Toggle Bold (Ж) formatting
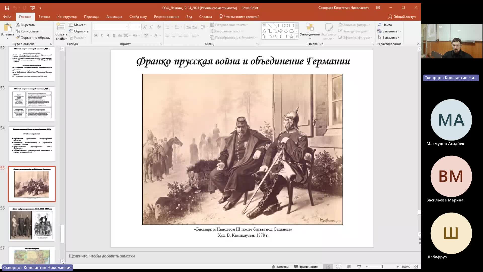Image resolution: width=483 pixels, height=272 pixels. 96,36
